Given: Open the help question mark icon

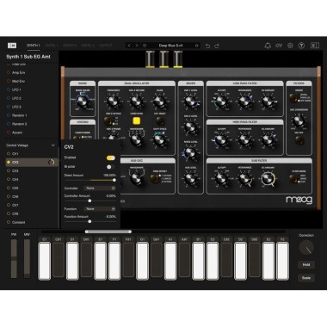Looking at the screenshot, I should pyautogui.click(x=301, y=46).
